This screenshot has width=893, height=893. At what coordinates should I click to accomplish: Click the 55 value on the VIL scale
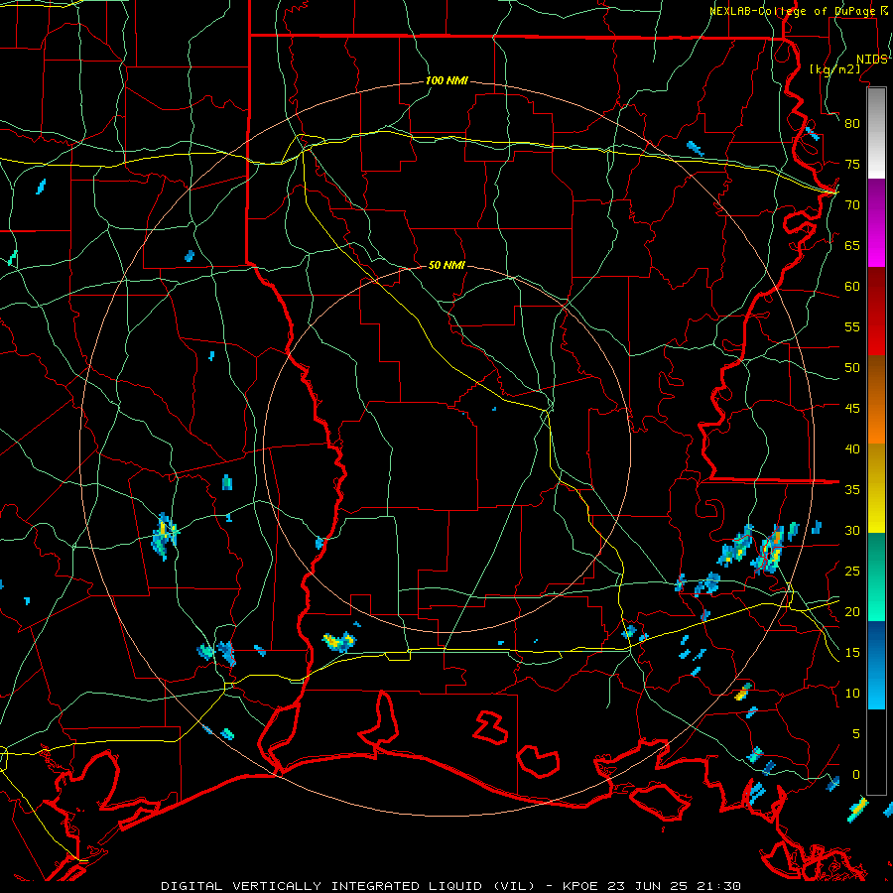coord(852,326)
